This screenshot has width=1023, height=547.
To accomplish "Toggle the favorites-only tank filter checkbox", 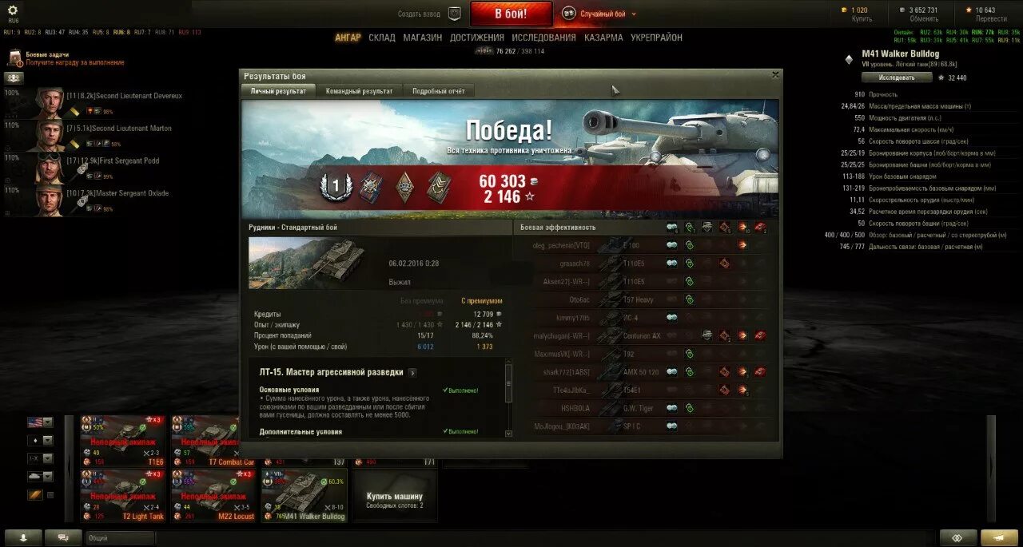I will point(50,495).
